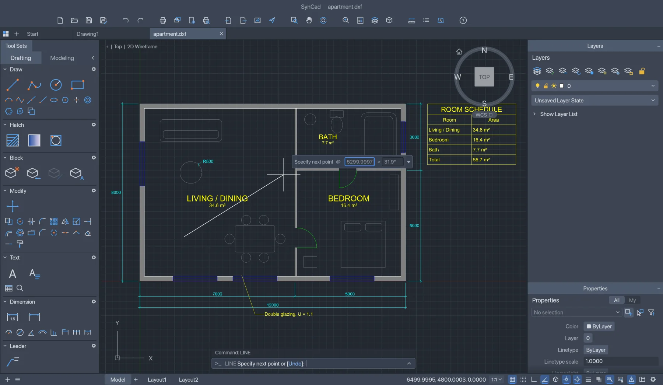
Task: Collapse the Draw tool section
Action: pyautogui.click(x=5, y=69)
